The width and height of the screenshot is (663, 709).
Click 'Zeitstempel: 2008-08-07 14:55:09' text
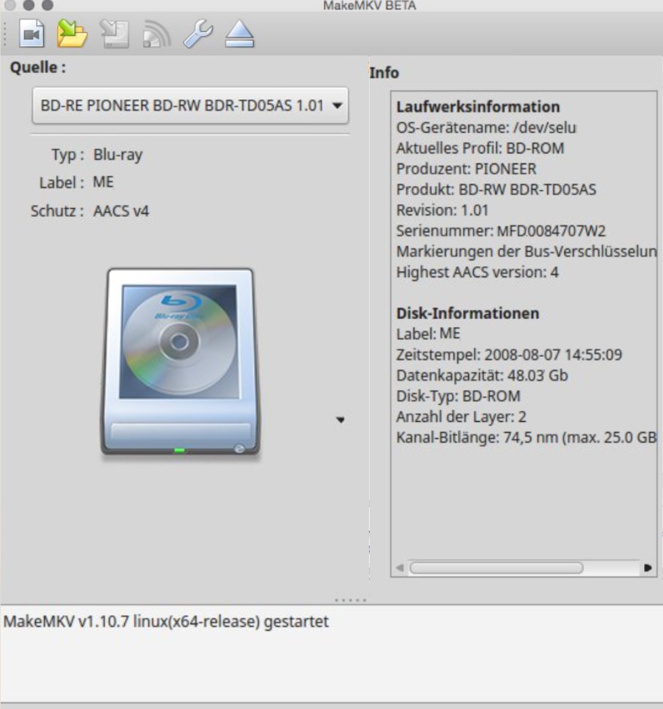[509, 354]
